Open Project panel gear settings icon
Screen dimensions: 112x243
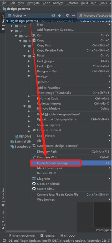click(67, 15)
